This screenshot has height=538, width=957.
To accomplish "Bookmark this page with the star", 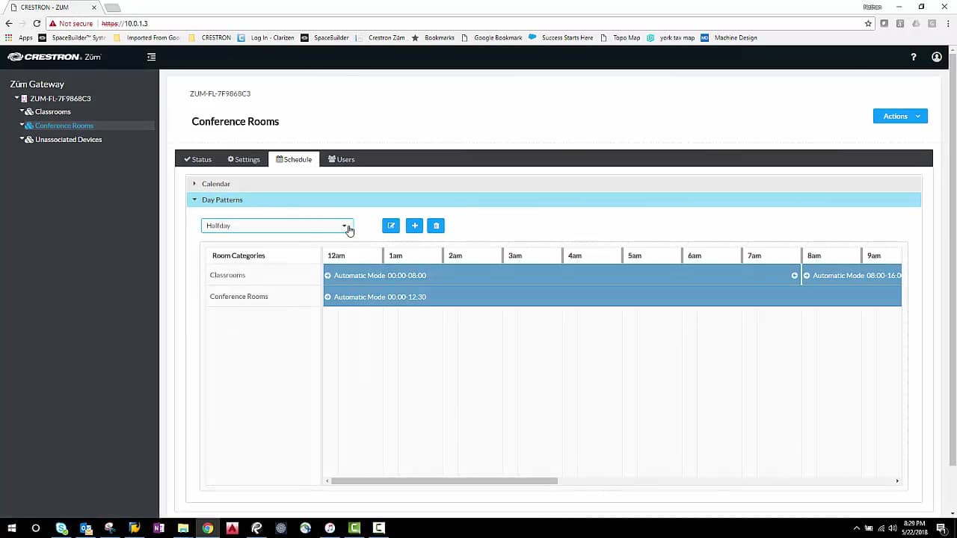I will point(868,23).
